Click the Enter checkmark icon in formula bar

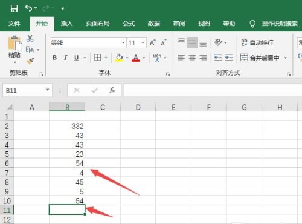[x=94, y=90]
